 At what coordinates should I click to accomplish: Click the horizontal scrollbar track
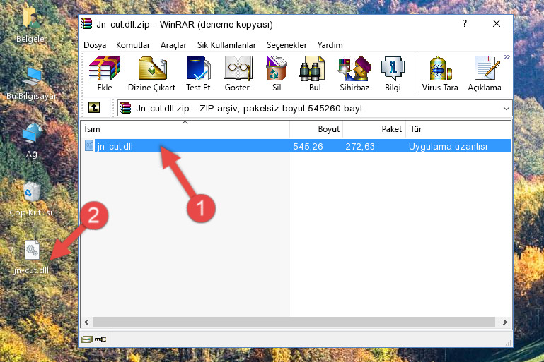294,322
